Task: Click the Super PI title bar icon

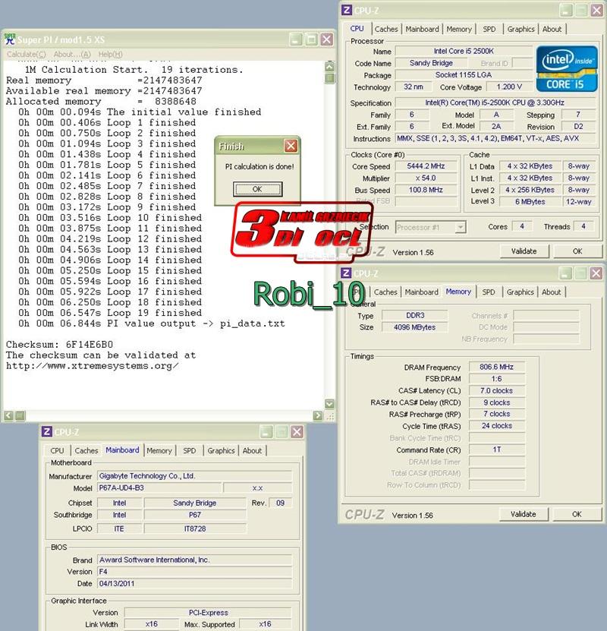Action: pos(10,39)
